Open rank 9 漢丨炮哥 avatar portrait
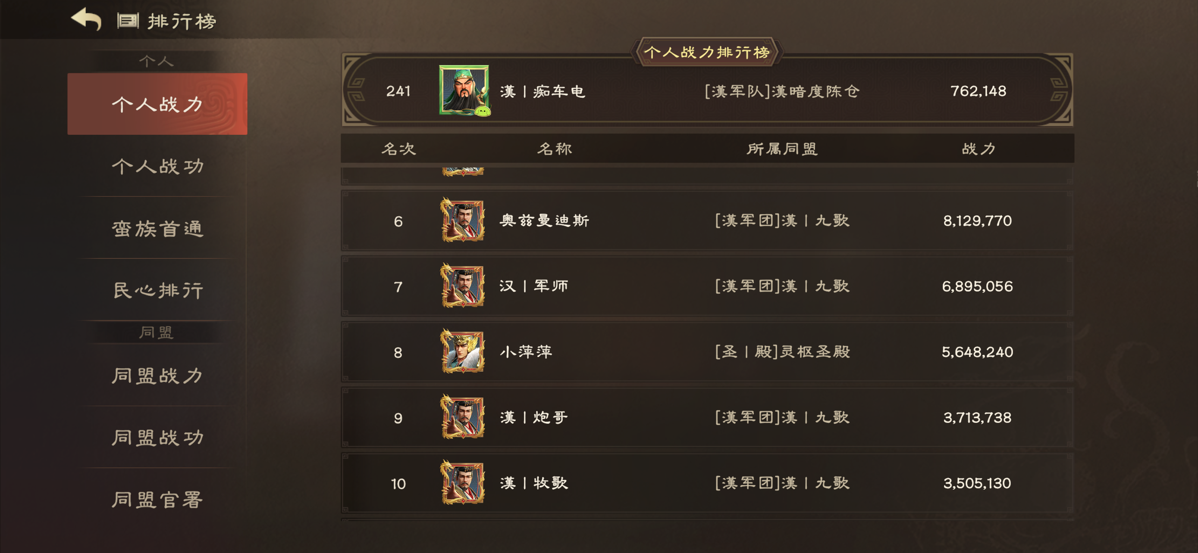1198x553 pixels. click(463, 417)
